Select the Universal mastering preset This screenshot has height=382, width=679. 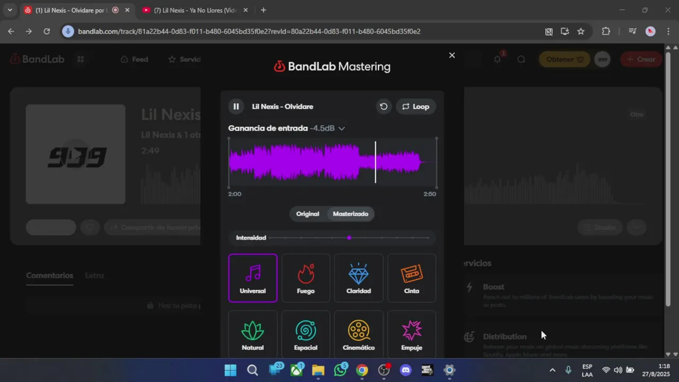253,278
